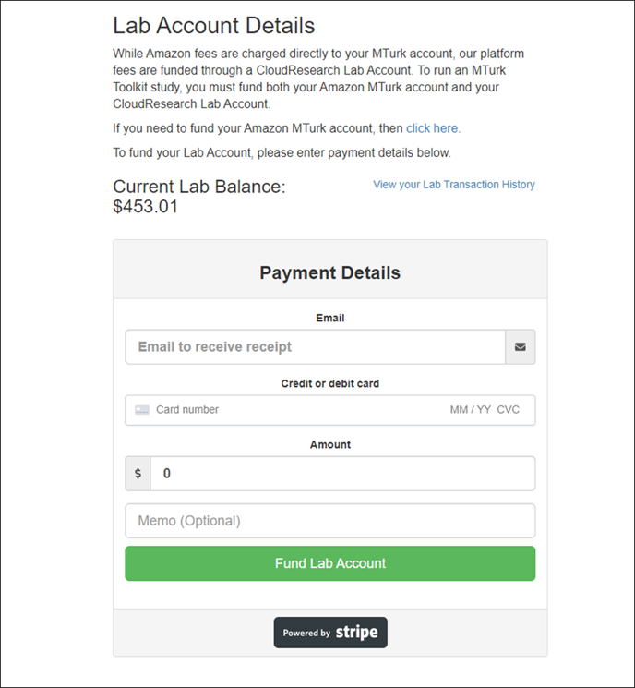The image size is (635, 688).
Task: Click the Stripe logo text
Action: 356,633
